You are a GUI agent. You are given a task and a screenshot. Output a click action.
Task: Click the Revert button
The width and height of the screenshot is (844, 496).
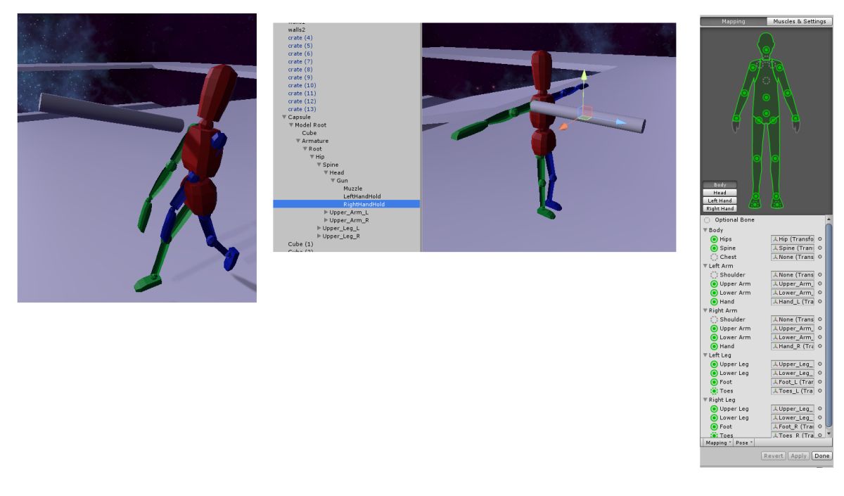(772, 456)
